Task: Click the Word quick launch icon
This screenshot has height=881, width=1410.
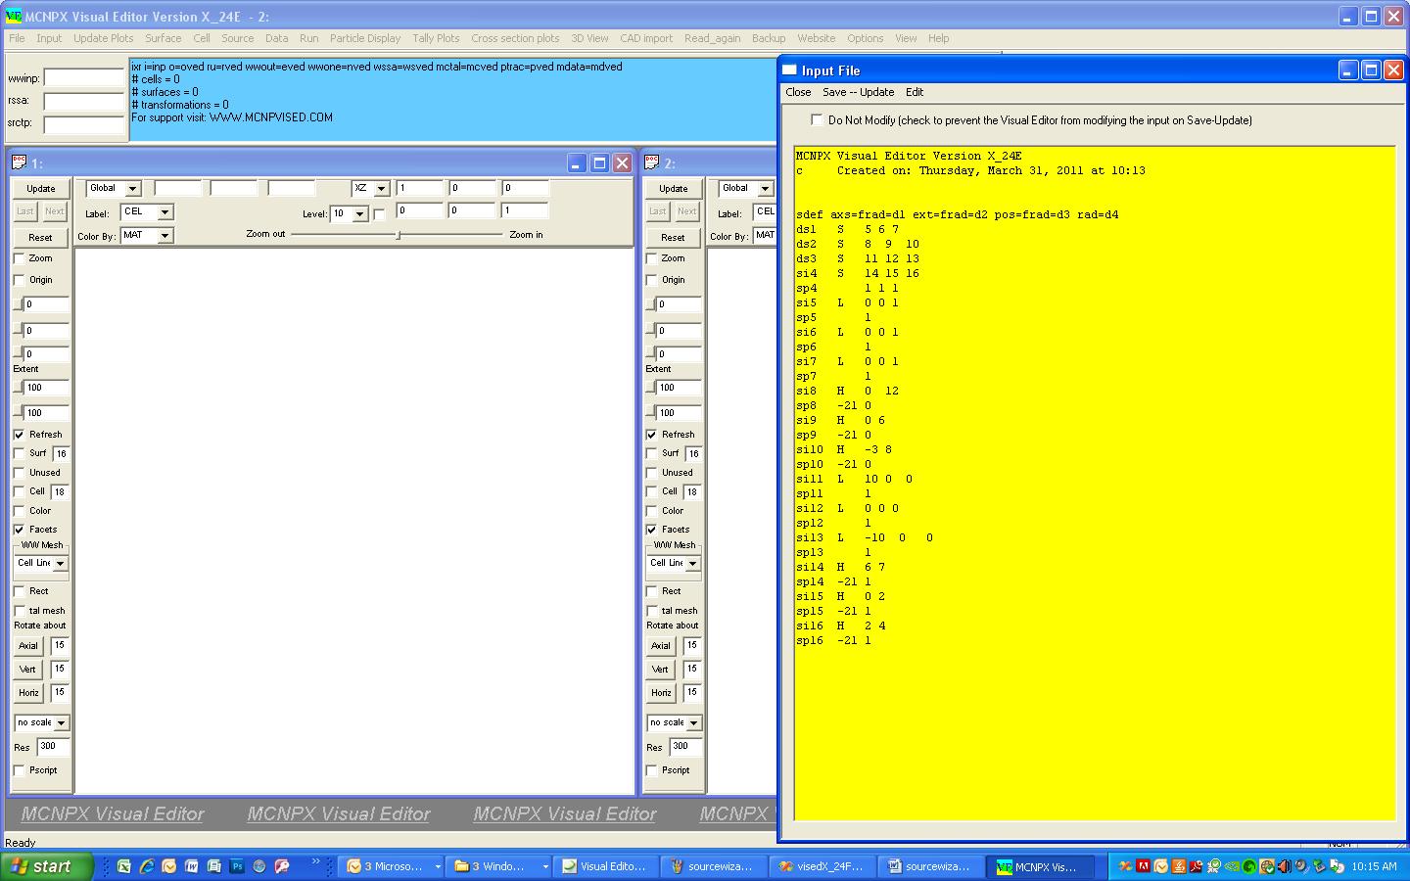Action: 192,866
